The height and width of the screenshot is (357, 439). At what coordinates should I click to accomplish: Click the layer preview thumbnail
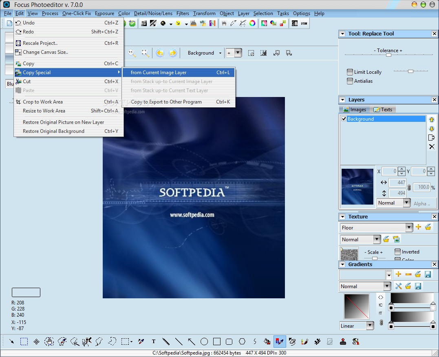click(357, 187)
